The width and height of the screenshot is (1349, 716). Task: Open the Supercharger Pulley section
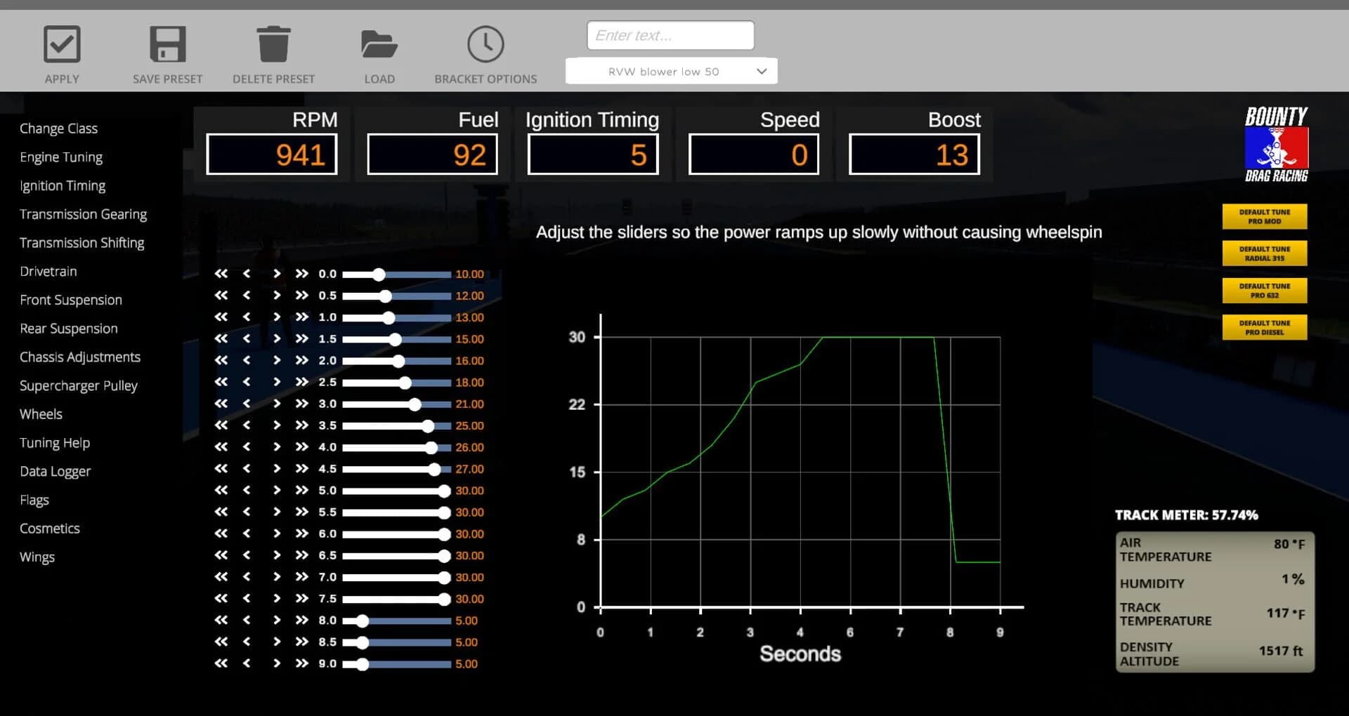coord(79,385)
